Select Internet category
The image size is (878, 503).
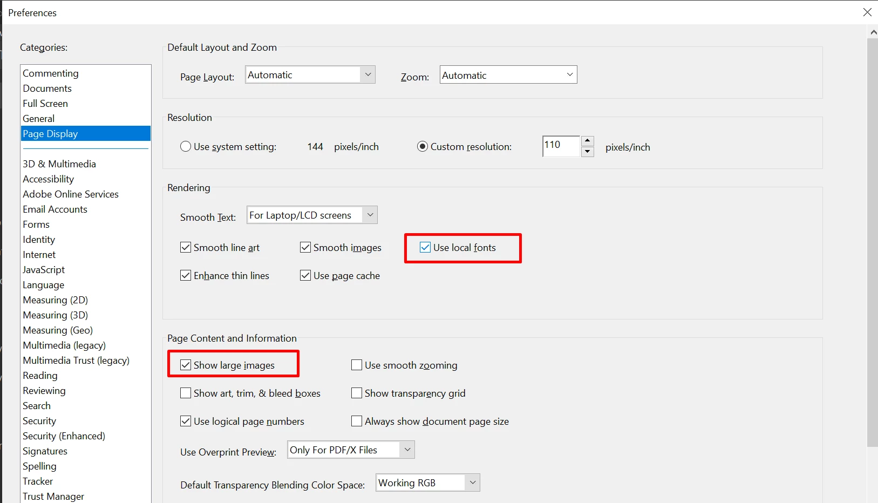[x=85, y=254]
